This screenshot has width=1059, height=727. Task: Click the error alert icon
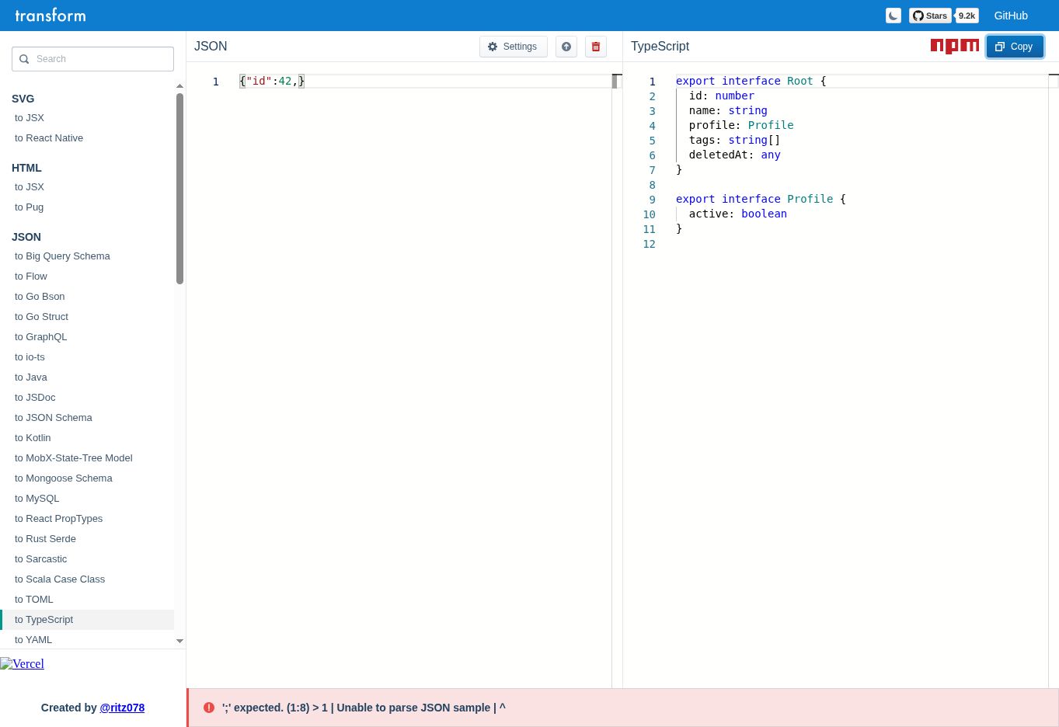pyautogui.click(x=209, y=708)
